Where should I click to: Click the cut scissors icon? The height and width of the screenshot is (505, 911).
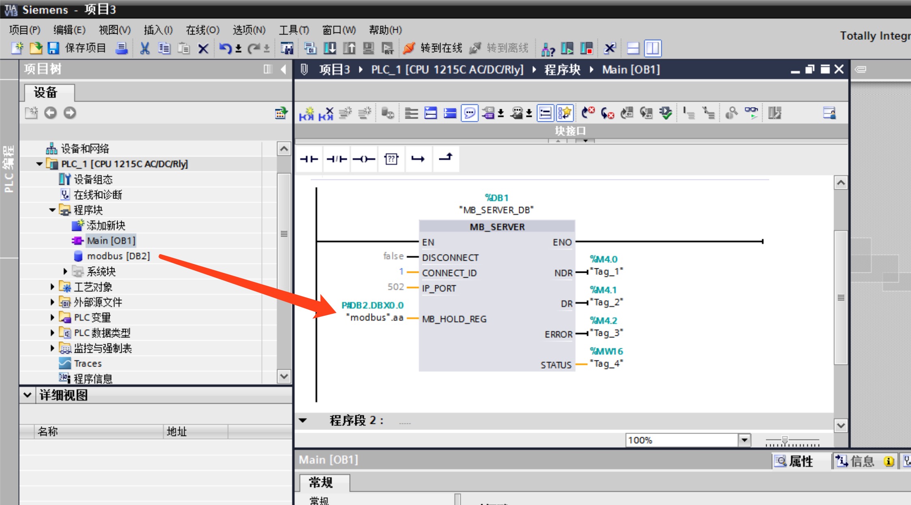(x=144, y=48)
